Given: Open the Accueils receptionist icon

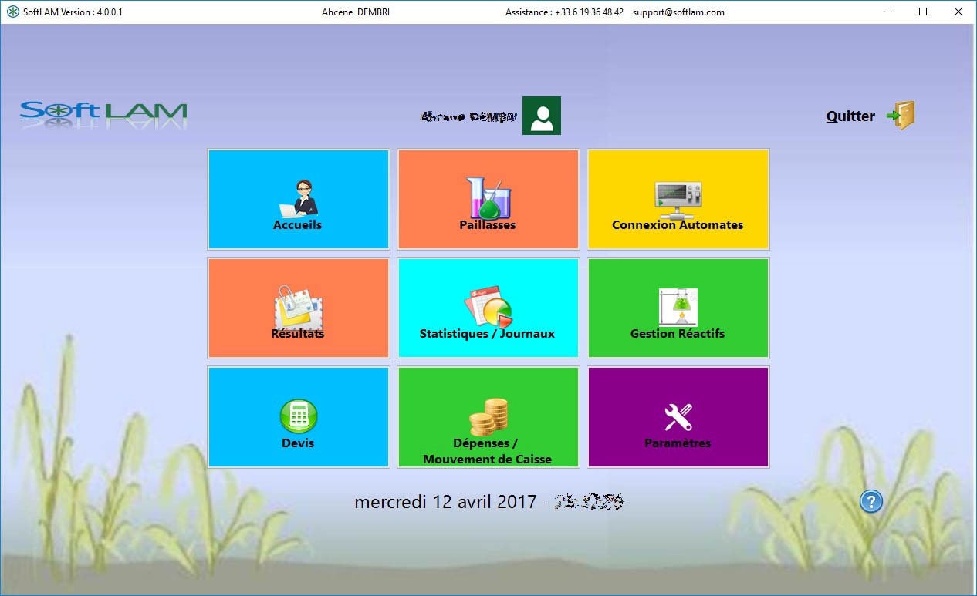Looking at the screenshot, I should 298,198.
